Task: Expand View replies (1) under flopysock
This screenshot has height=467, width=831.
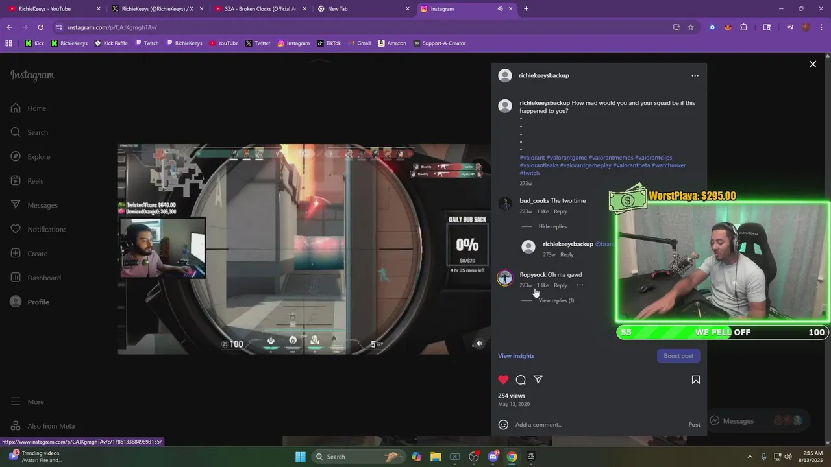Action: (556, 300)
